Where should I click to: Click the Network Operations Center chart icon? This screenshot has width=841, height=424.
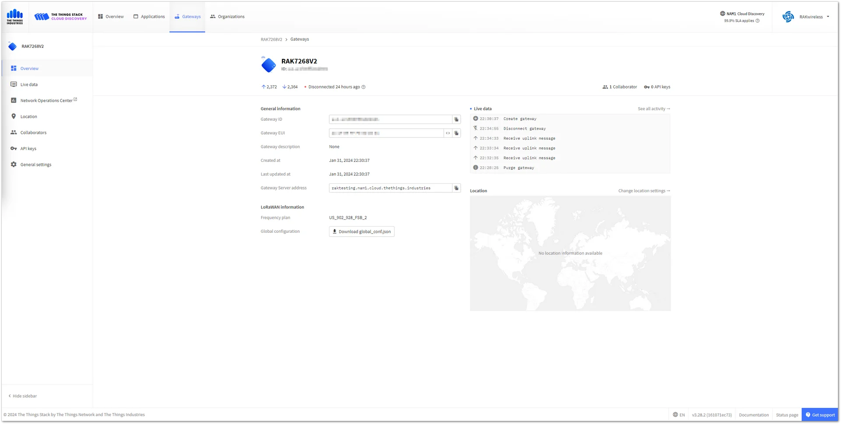point(14,100)
